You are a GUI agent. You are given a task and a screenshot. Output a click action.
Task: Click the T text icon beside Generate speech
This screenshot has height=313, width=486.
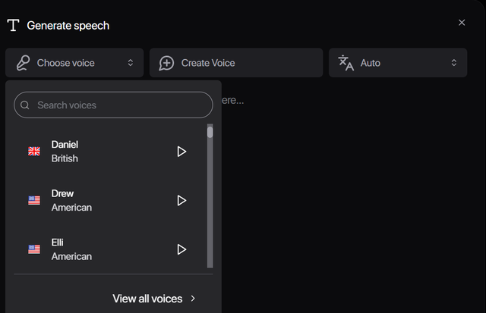coord(13,25)
